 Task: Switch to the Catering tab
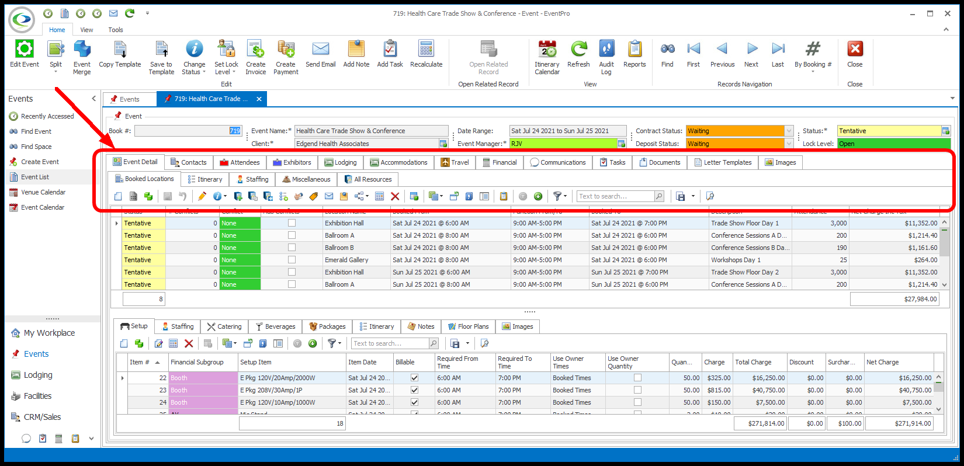coord(224,326)
